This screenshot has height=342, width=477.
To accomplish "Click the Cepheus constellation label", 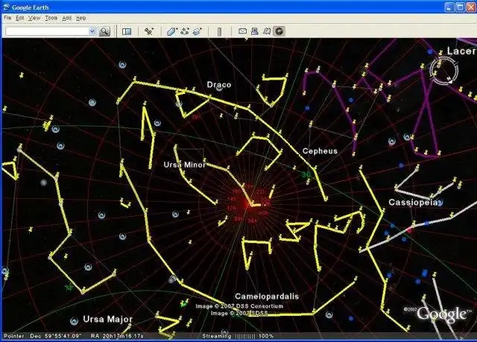I will pyautogui.click(x=320, y=151).
